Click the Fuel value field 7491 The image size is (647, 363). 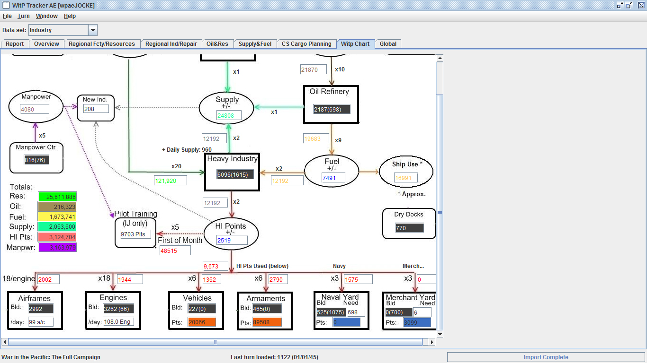coord(333,178)
